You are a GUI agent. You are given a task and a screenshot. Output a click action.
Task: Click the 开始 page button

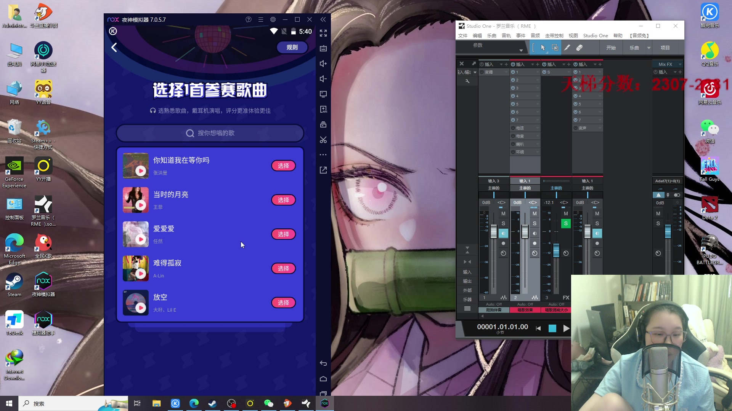[611, 48]
